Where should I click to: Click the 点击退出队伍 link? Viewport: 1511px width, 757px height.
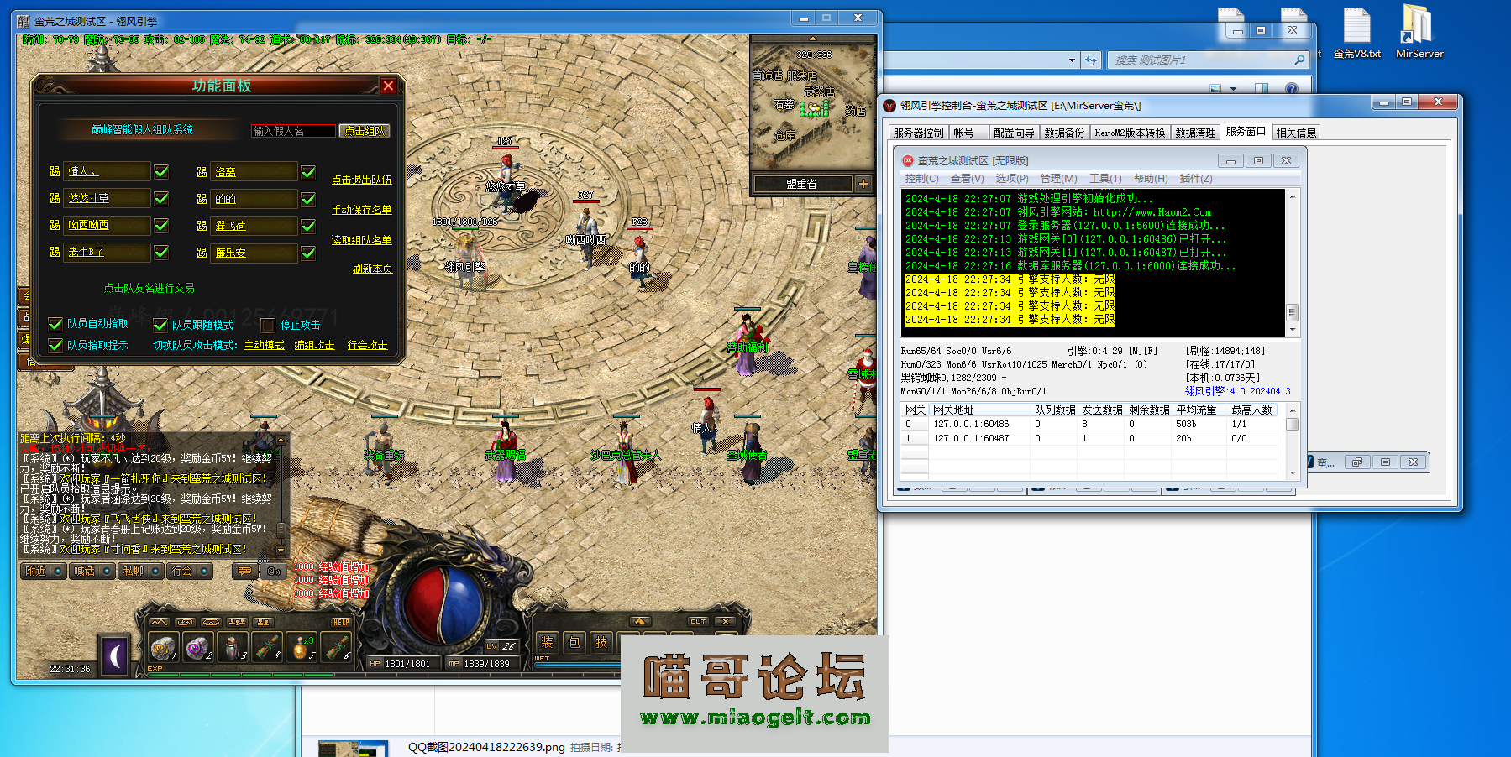[x=361, y=180]
